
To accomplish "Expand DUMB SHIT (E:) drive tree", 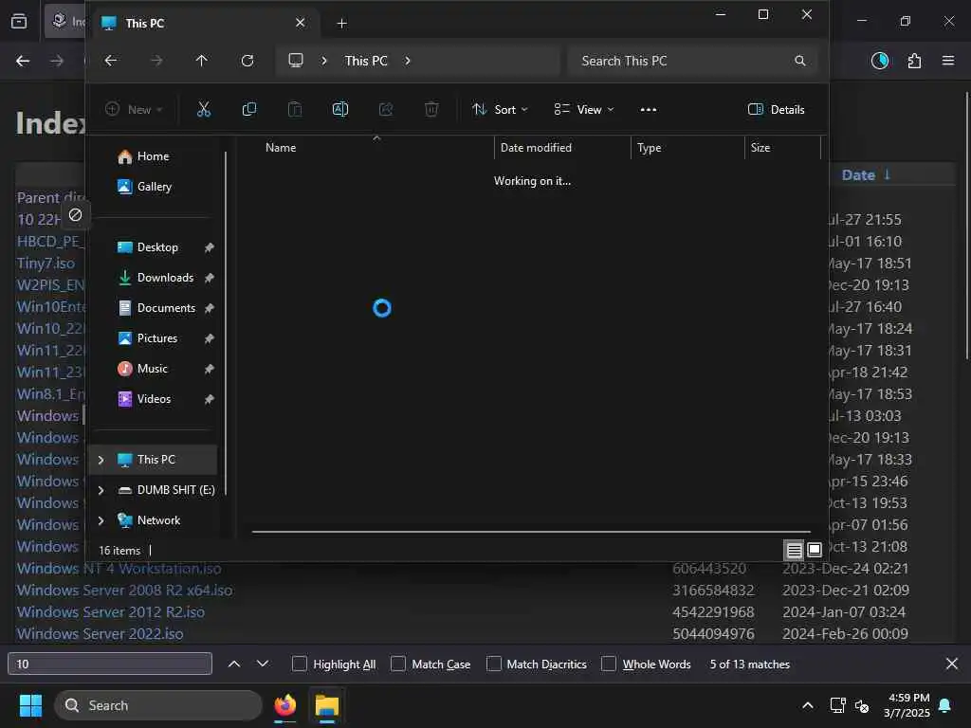I will tap(101, 490).
